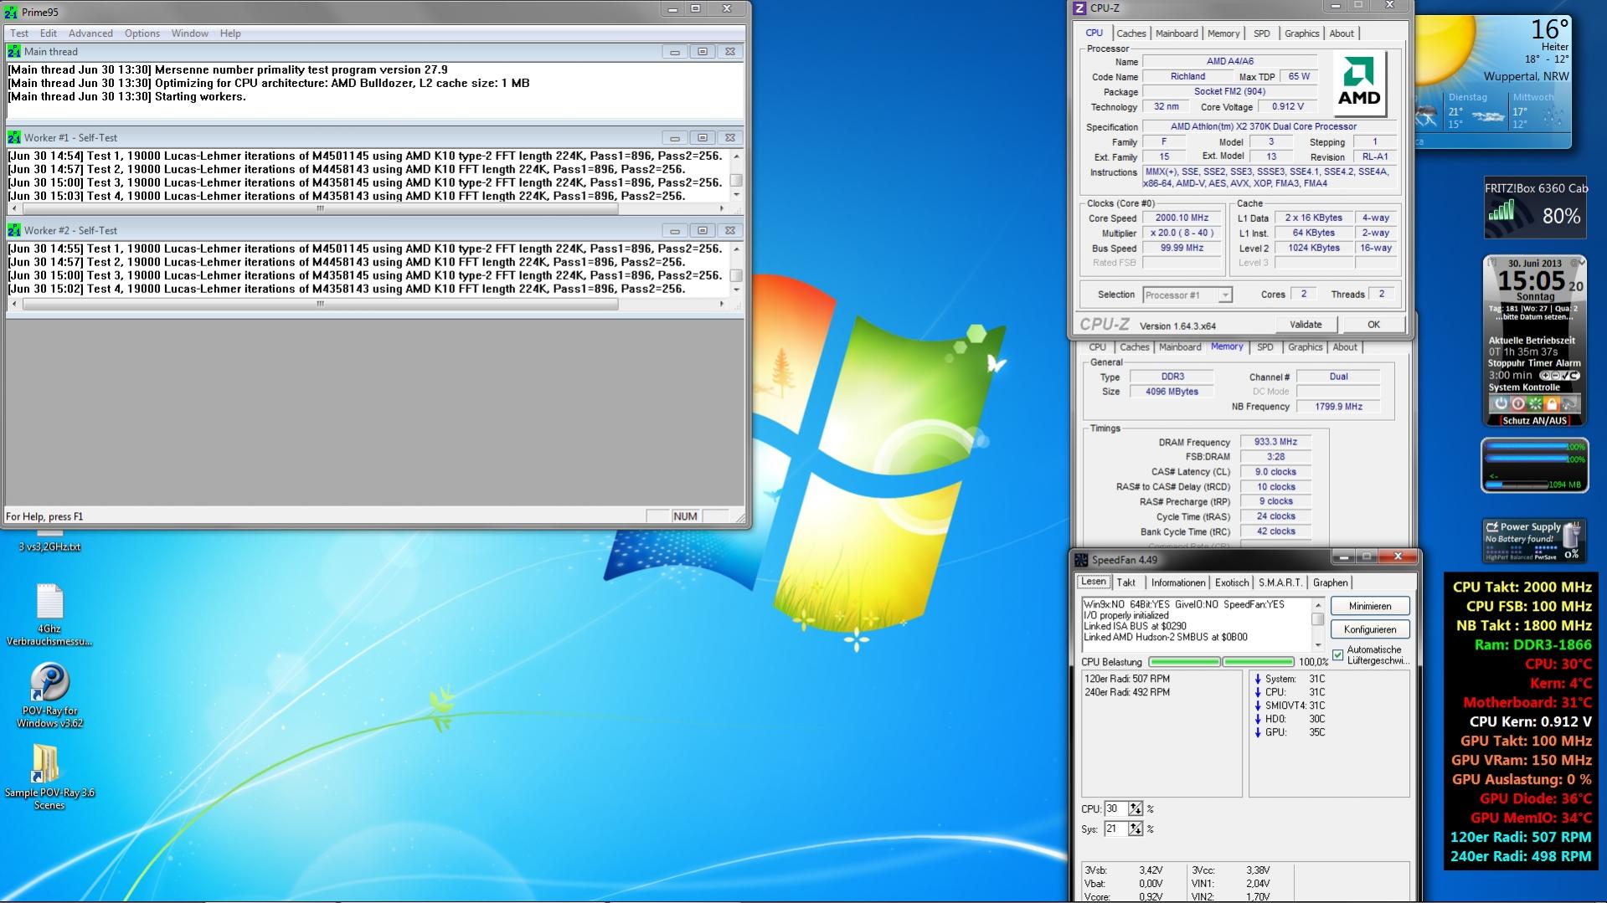Open POV-Ray for Windows v3.62 shortcut
This screenshot has height=903, width=1607.
pyautogui.click(x=49, y=695)
